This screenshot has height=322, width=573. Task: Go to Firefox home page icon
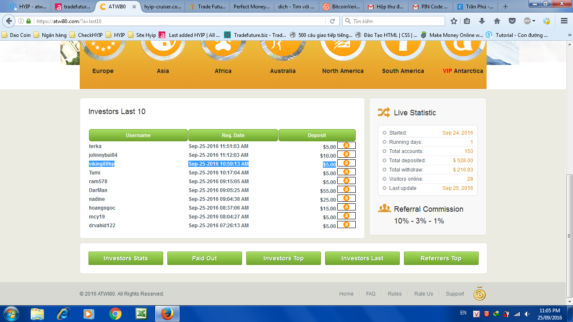pyautogui.click(x=497, y=21)
